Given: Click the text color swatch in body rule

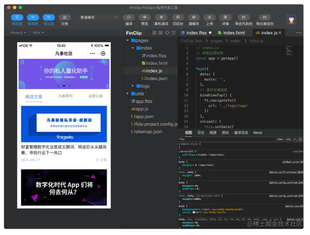Looking at the screenshot, I should point(194,212).
